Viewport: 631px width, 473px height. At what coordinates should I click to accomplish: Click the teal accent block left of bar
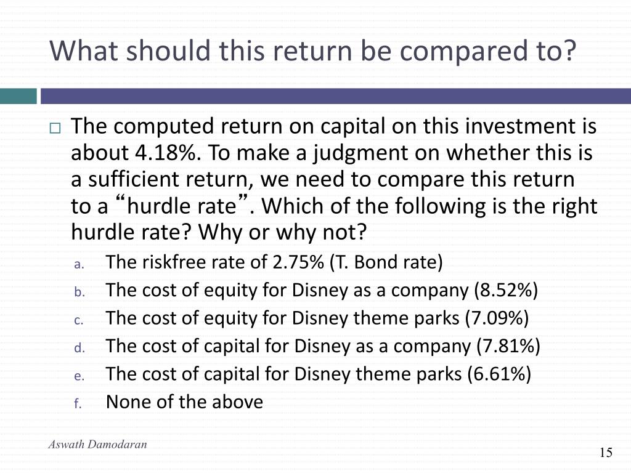pyautogui.click(x=18, y=96)
